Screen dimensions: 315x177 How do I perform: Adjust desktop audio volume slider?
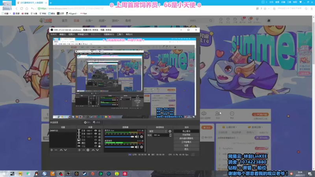(x=119, y=147)
